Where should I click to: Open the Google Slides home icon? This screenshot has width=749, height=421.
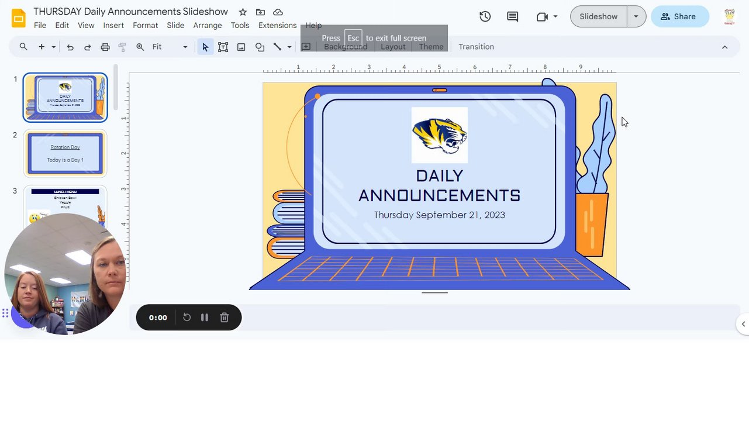click(x=19, y=18)
